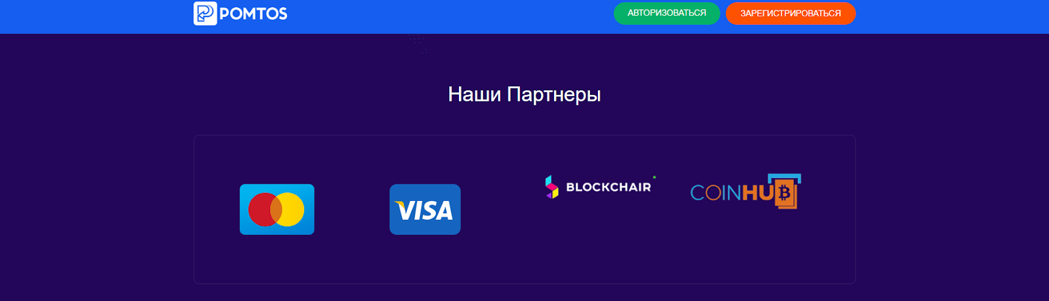Click the Blockchair colorful cube icon
This screenshot has width=1049, height=301.
point(552,187)
